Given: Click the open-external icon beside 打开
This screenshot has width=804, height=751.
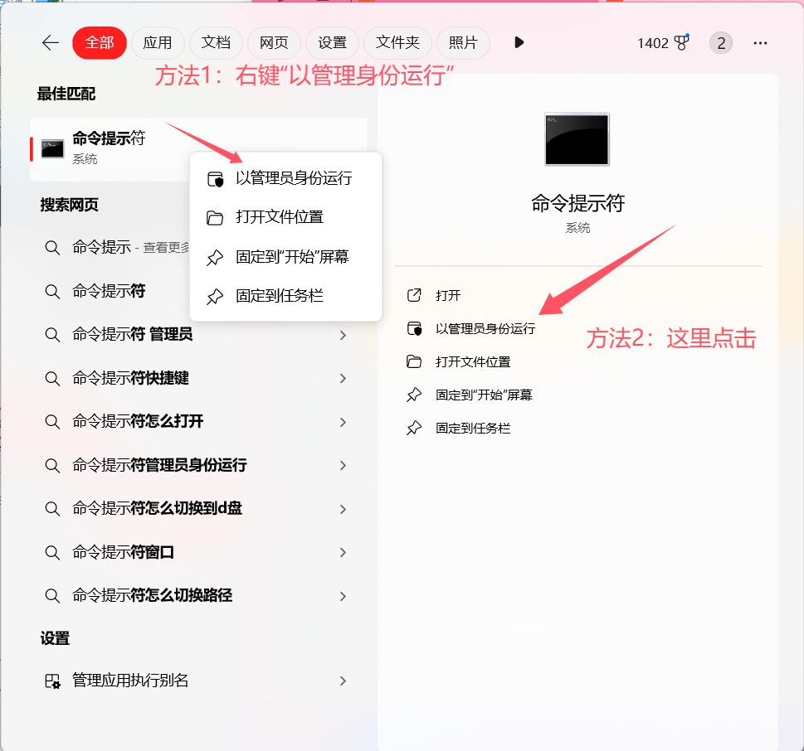Looking at the screenshot, I should [414, 295].
